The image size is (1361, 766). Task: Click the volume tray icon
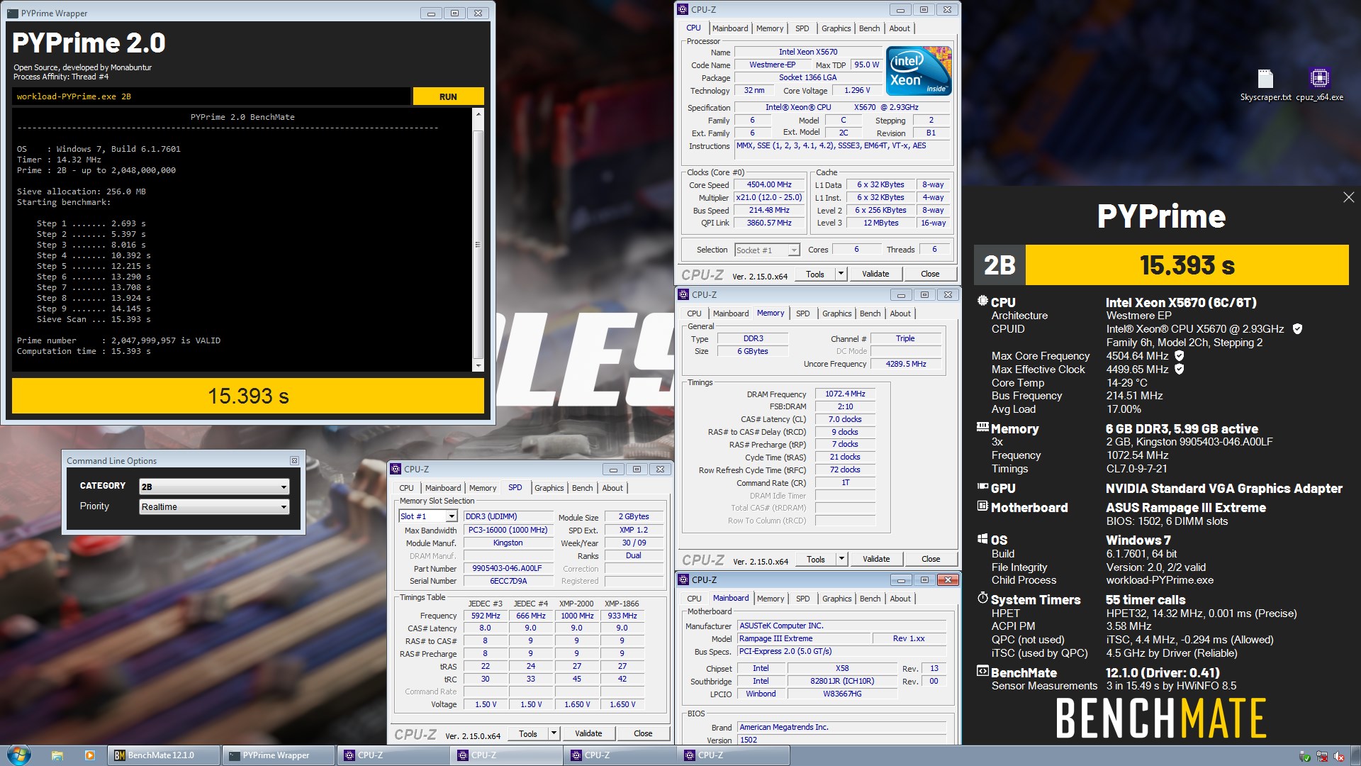[1339, 757]
